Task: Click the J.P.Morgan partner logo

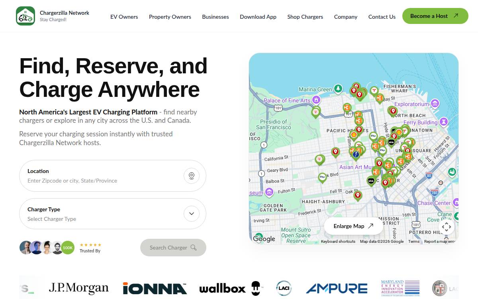Action: click(78, 288)
